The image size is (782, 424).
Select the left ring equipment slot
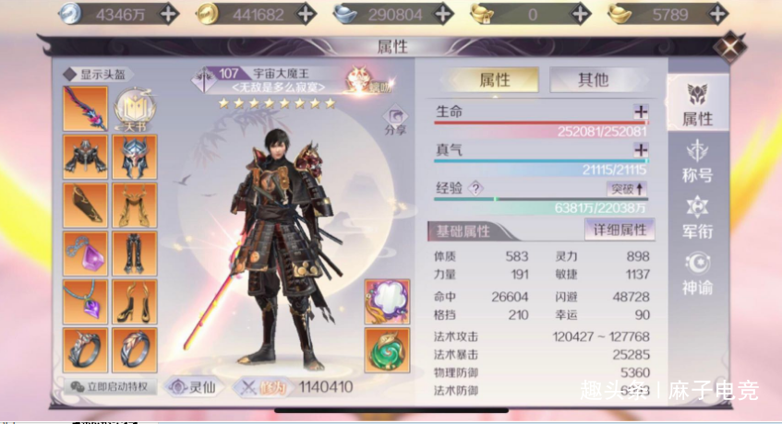tap(85, 350)
